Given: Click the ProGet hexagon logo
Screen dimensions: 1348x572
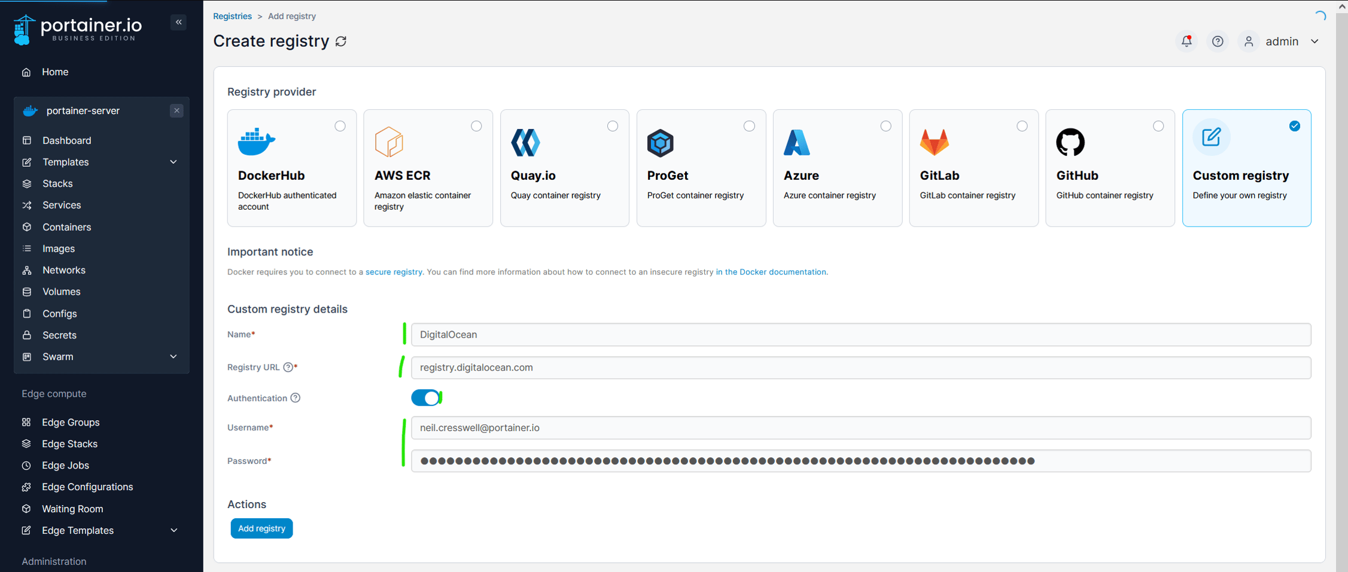Looking at the screenshot, I should point(661,143).
